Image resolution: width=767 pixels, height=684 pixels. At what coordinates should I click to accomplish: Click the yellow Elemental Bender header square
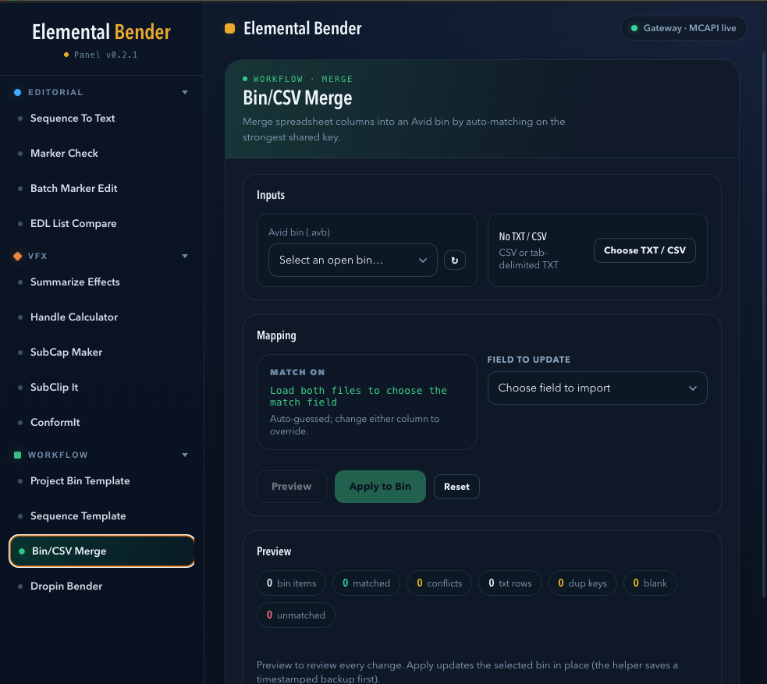pyautogui.click(x=229, y=28)
